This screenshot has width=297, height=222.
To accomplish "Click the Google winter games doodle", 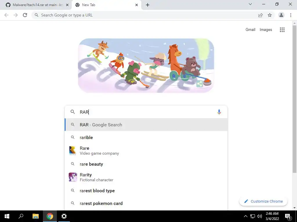I will click(x=146, y=66).
